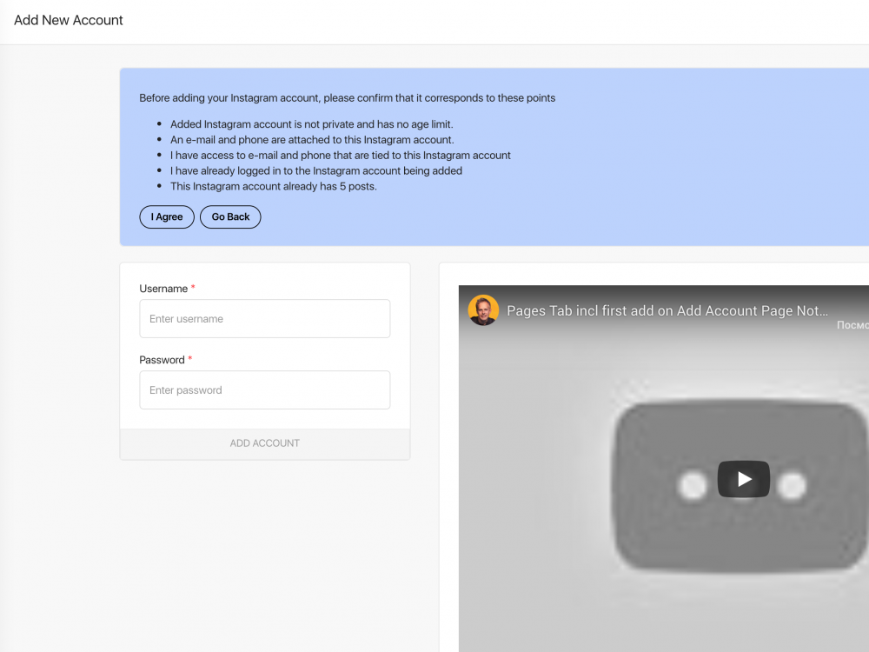Click the red asterisk beside Username
This screenshot has height=652, width=869.
coord(193,288)
